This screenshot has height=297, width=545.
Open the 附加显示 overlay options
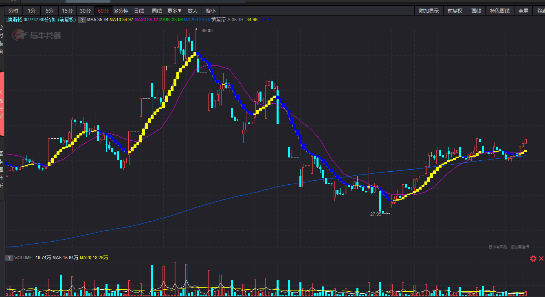point(429,11)
